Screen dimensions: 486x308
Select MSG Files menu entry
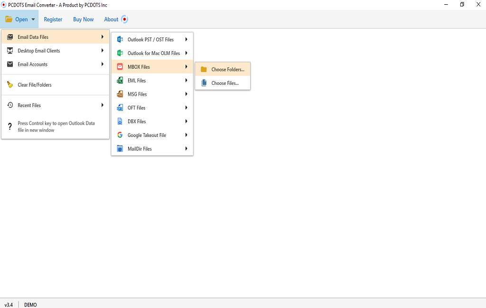pos(152,94)
